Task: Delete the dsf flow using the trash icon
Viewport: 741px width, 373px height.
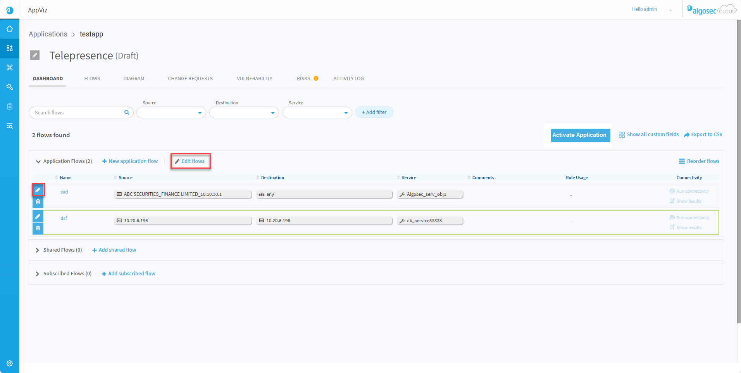Action: coord(38,228)
